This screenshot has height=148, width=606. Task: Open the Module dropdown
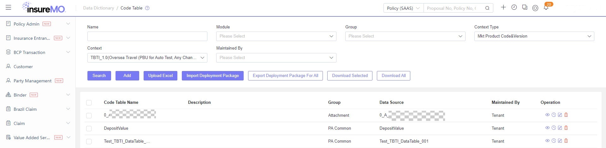click(x=276, y=36)
